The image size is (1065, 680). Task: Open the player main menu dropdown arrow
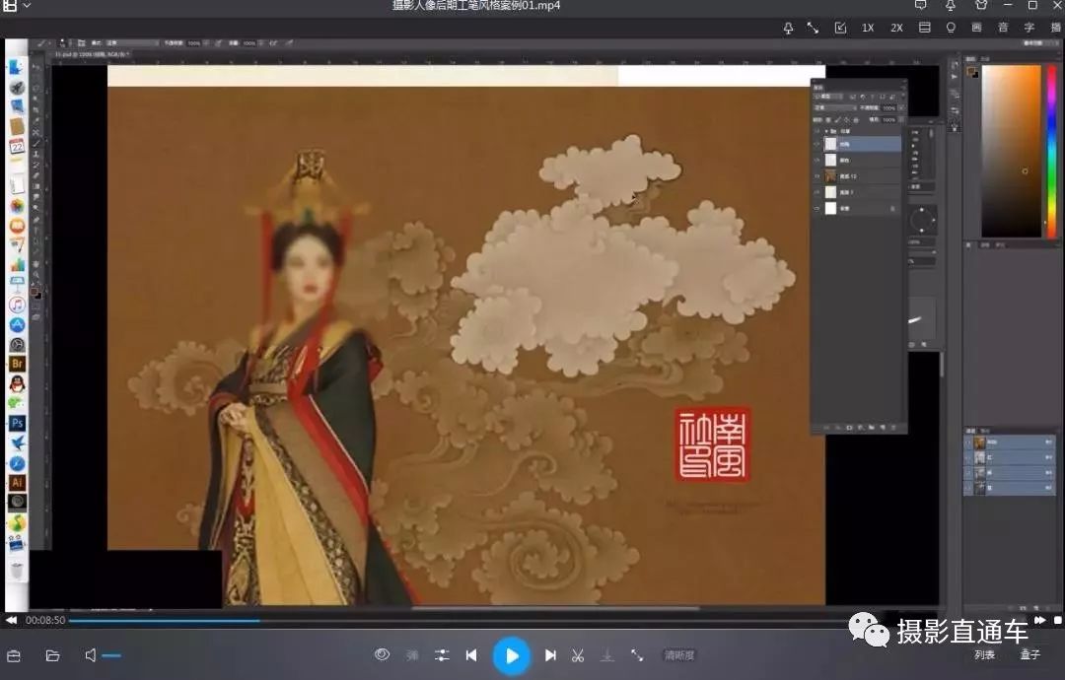tap(27, 5)
